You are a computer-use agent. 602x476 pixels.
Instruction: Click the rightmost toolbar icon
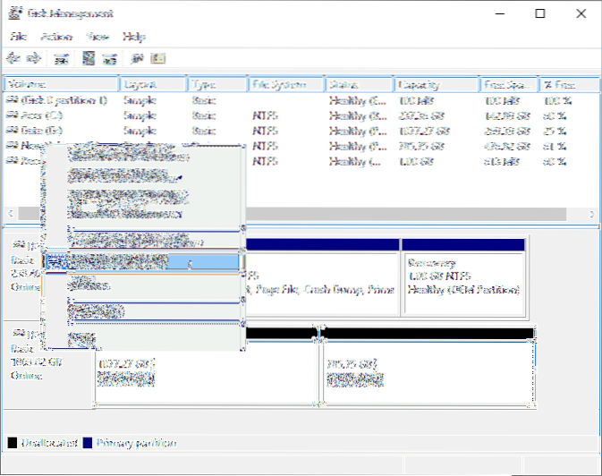tap(157, 58)
